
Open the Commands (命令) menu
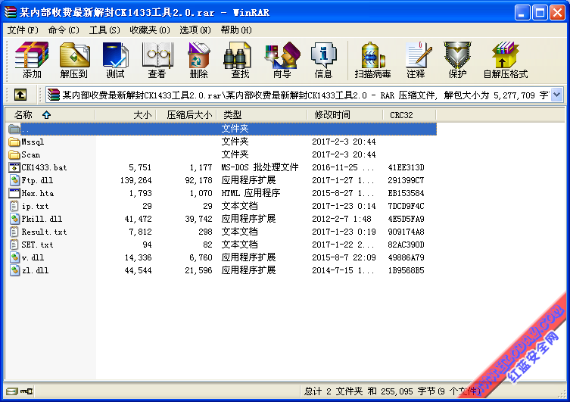64,30
